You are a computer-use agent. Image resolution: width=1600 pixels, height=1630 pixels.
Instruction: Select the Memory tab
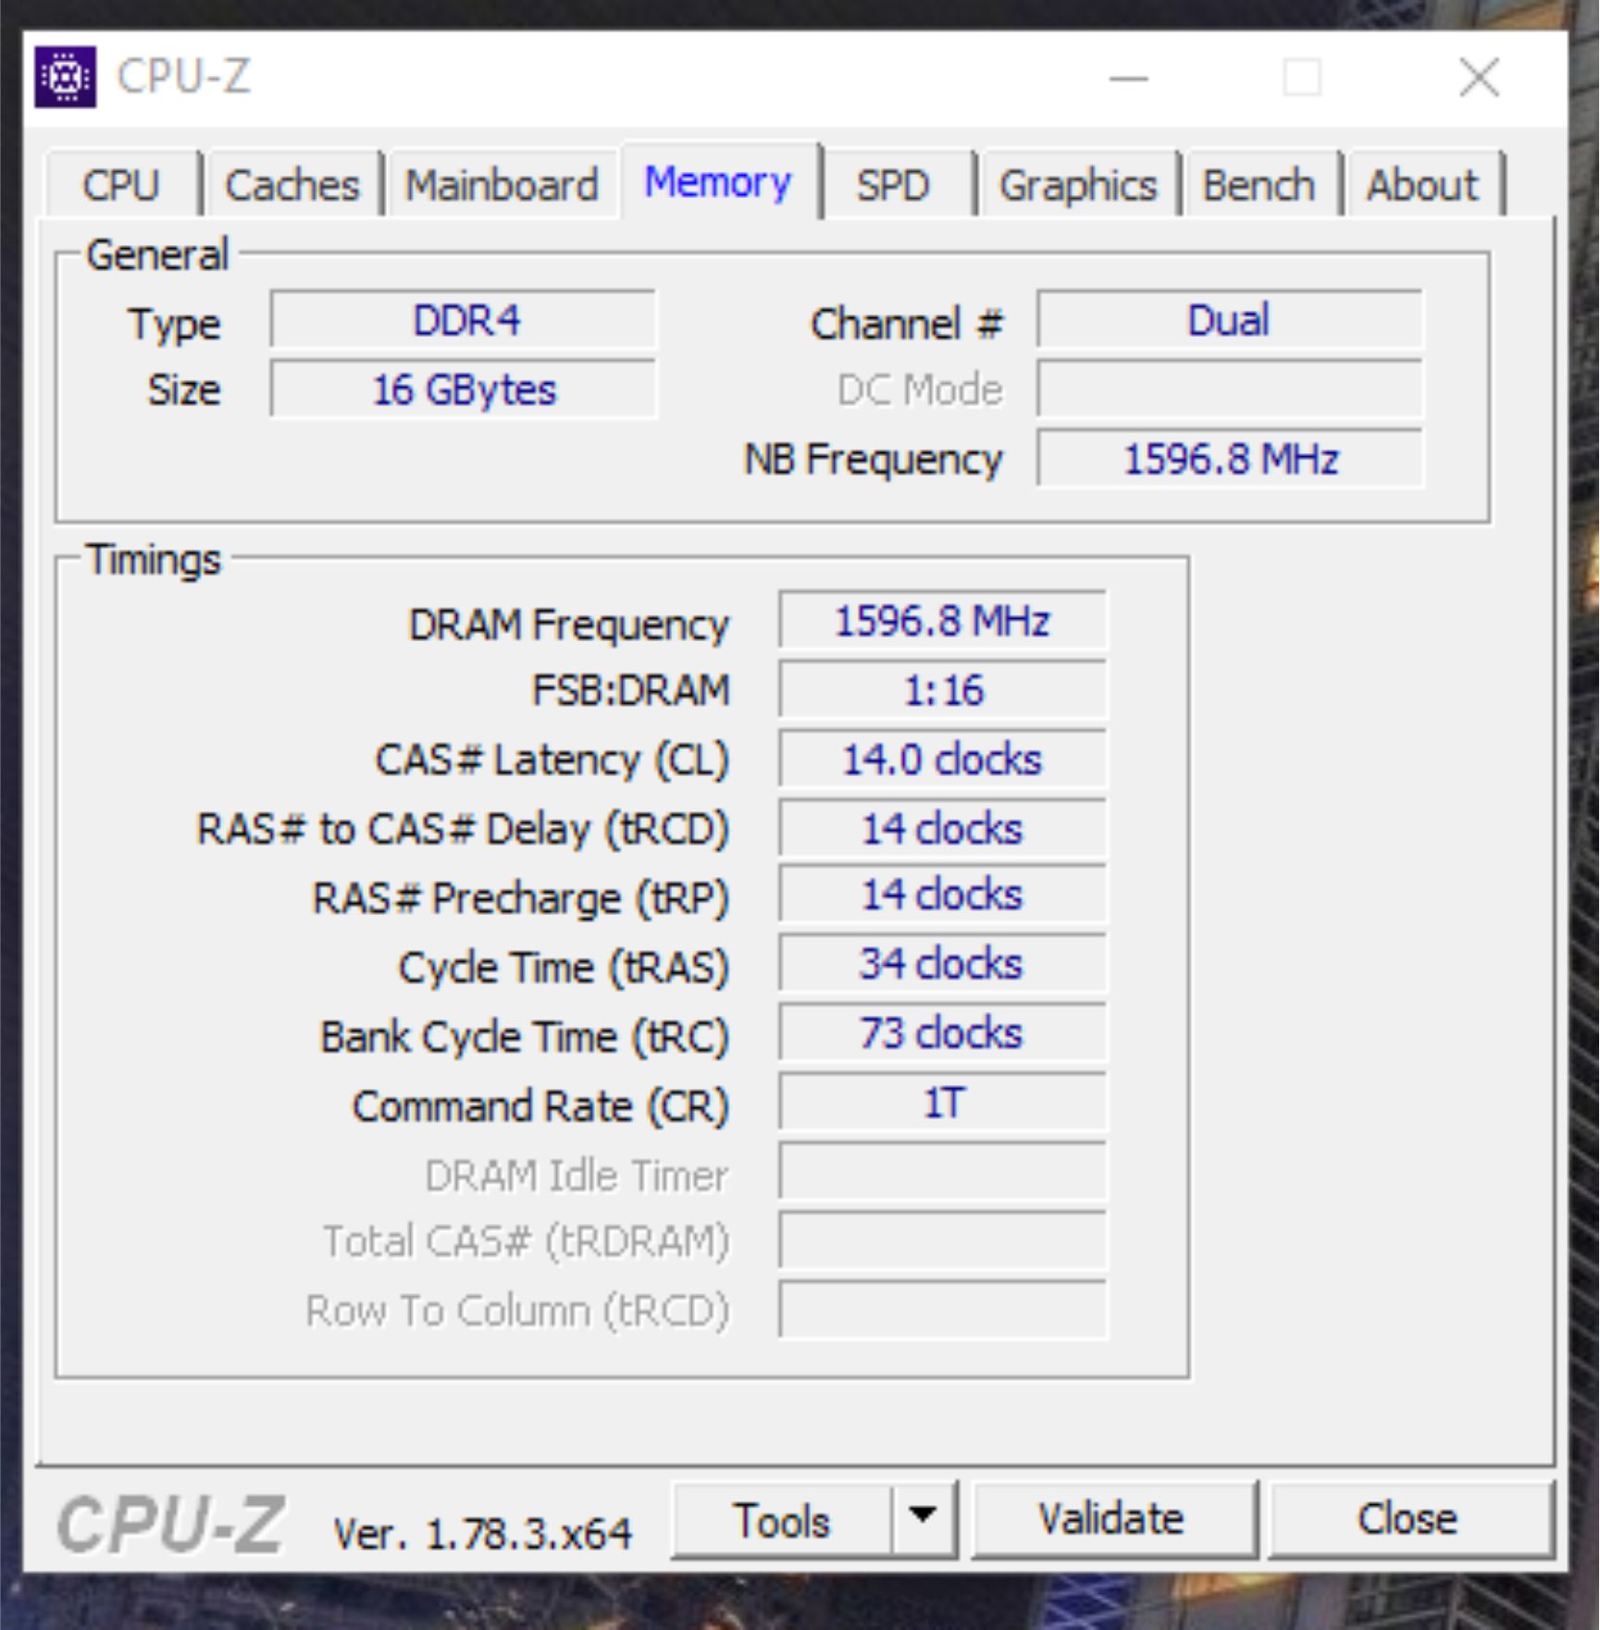[x=719, y=182]
